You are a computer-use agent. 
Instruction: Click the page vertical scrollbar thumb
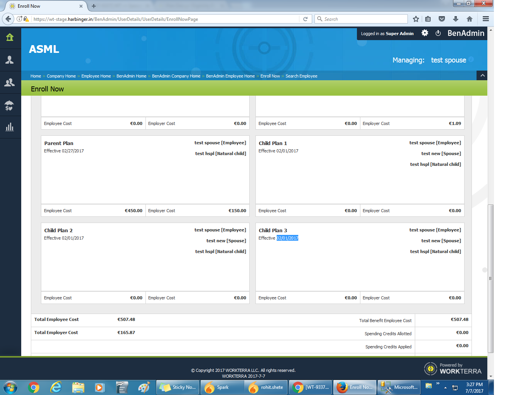click(490, 278)
